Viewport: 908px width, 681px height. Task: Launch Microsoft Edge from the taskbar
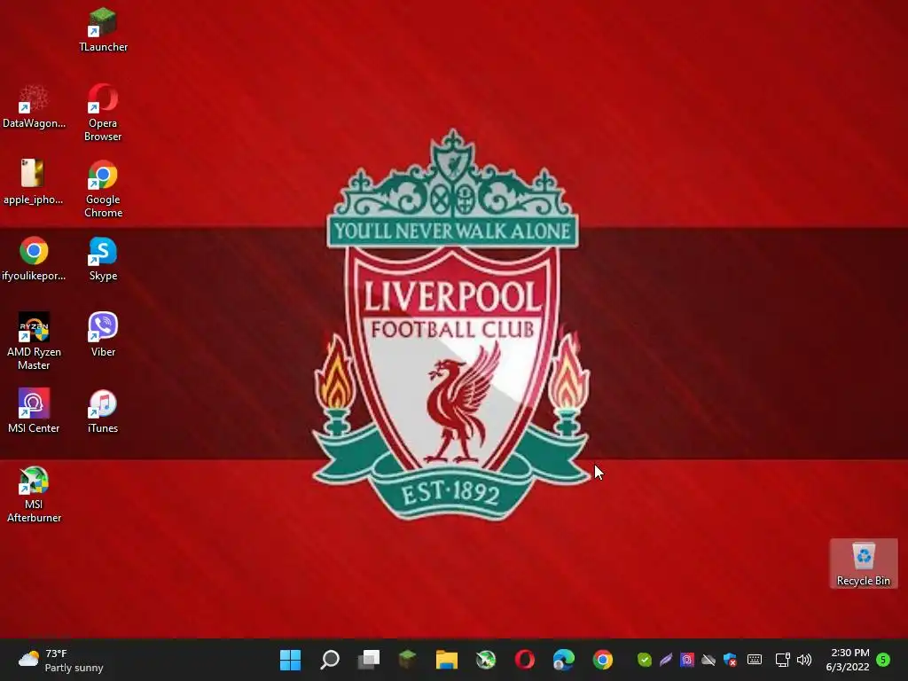(563, 660)
